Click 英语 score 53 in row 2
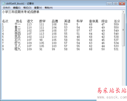Image resolution: width=127 pixels, height=101 pixels. tap(66, 27)
